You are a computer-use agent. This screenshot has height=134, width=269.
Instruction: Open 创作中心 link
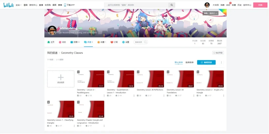247,5
